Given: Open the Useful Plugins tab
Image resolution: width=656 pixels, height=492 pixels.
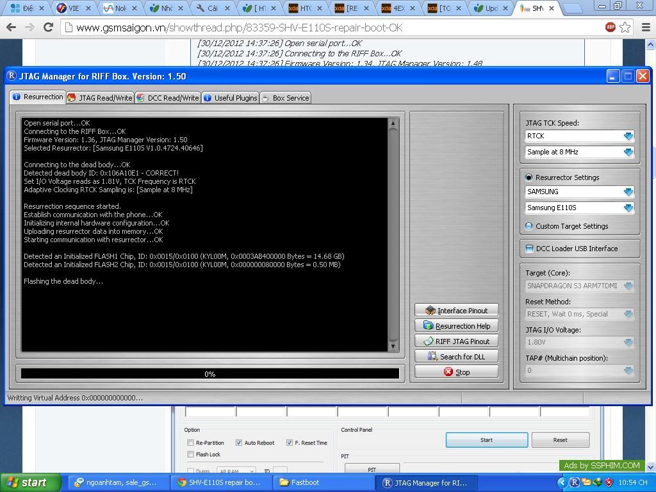Looking at the screenshot, I should pyautogui.click(x=231, y=98).
